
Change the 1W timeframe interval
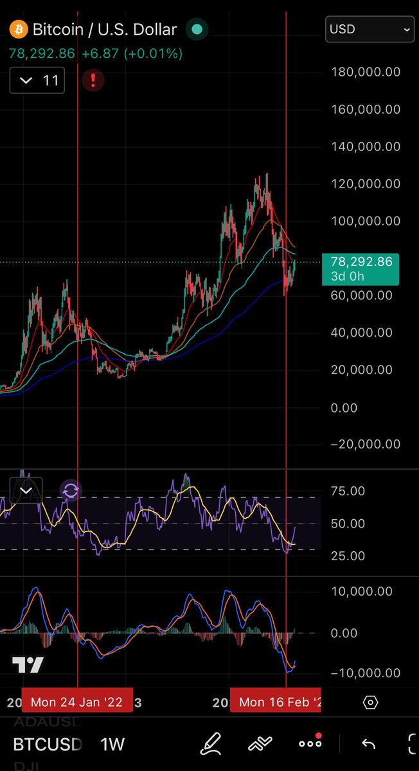click(112, 745)
